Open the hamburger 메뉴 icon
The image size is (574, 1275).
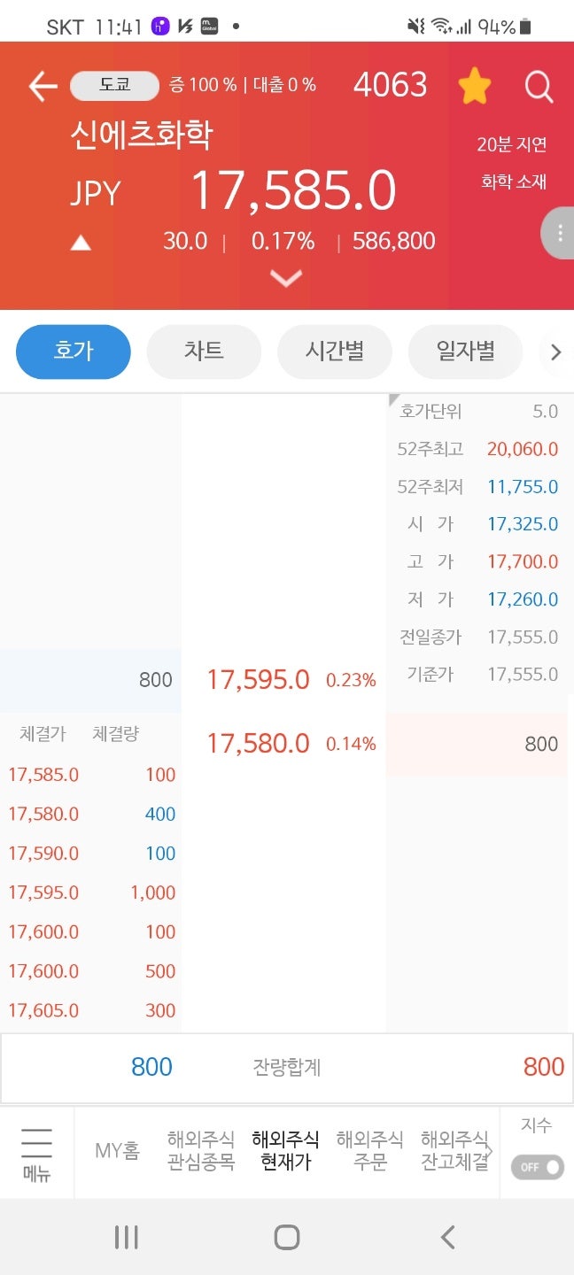pyautogui.click(x=35, y=1150)
